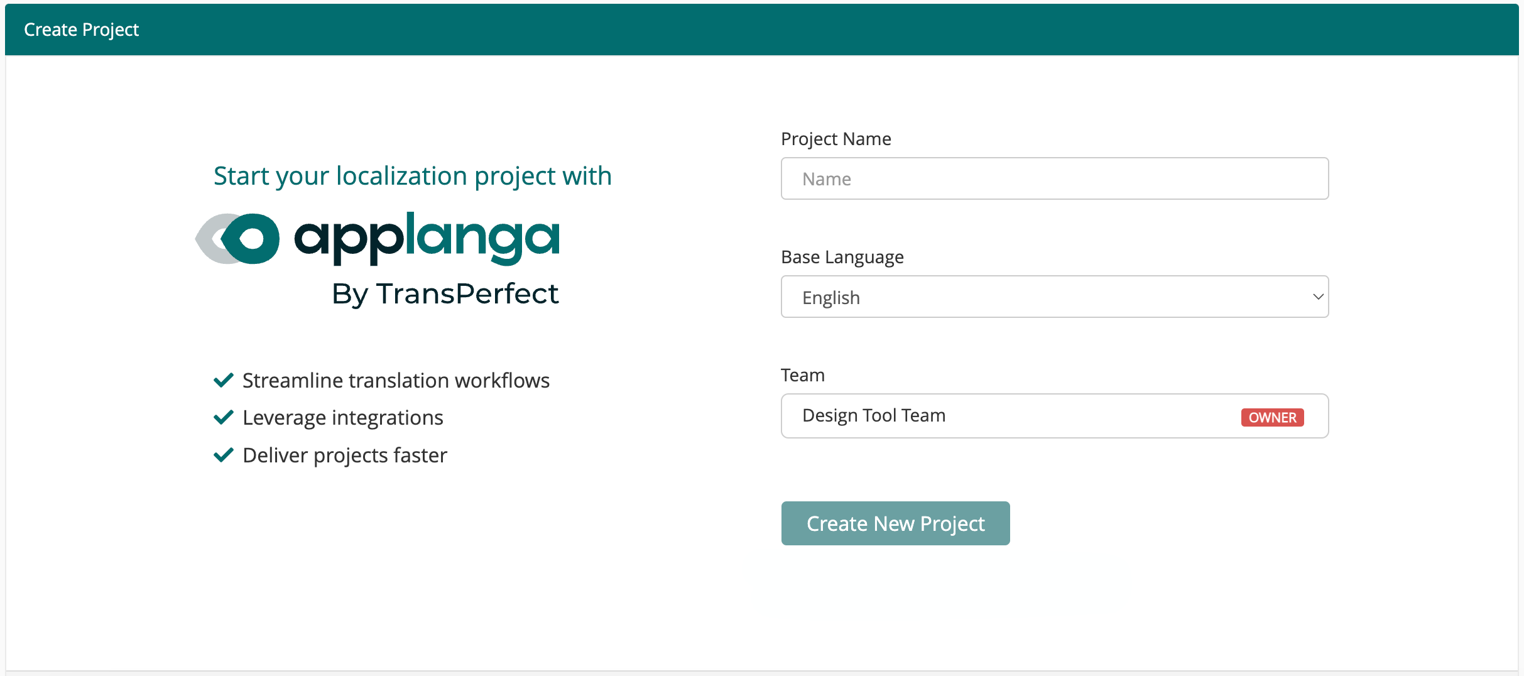Image resolution: width=1524 pixels, height=676 pixels.
Task: Click the checkmark beside Streamline translation workflows
Action: [x=224, y=380]
